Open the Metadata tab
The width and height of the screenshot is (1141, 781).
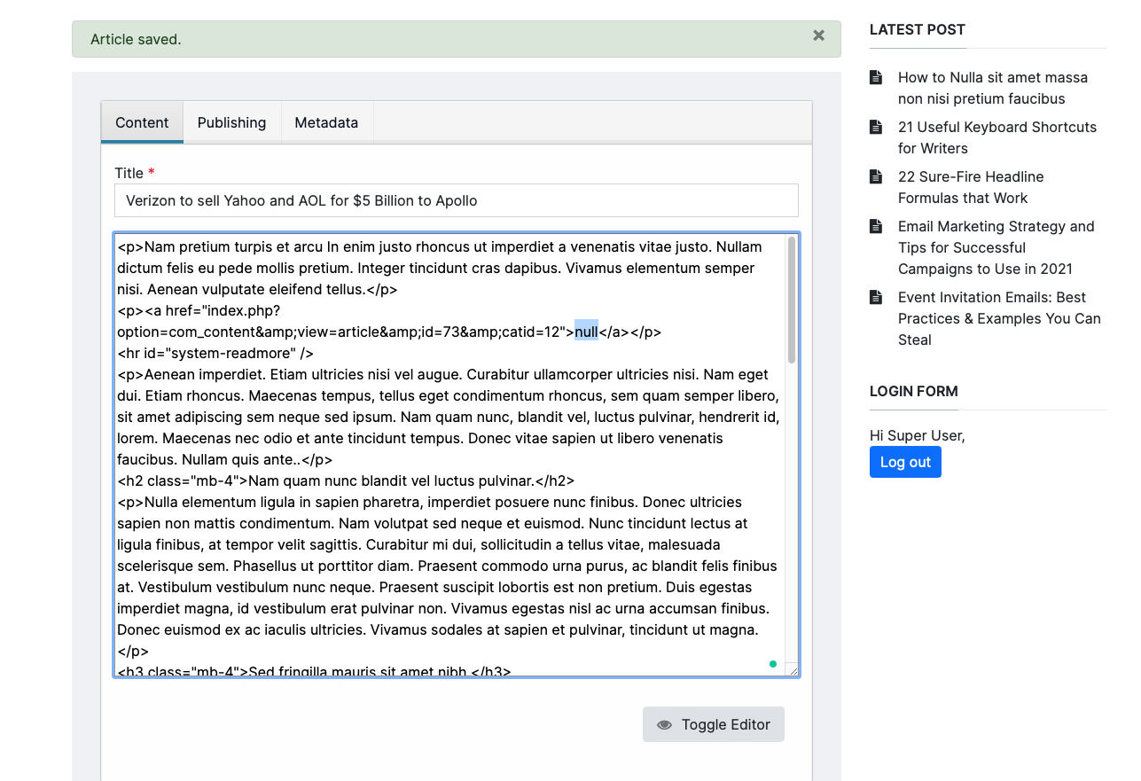pos(326,122)
